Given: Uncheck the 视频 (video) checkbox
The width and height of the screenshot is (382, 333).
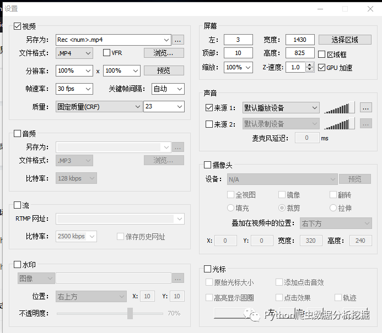Looking at the screenshot, I should [x=17, y=26].
